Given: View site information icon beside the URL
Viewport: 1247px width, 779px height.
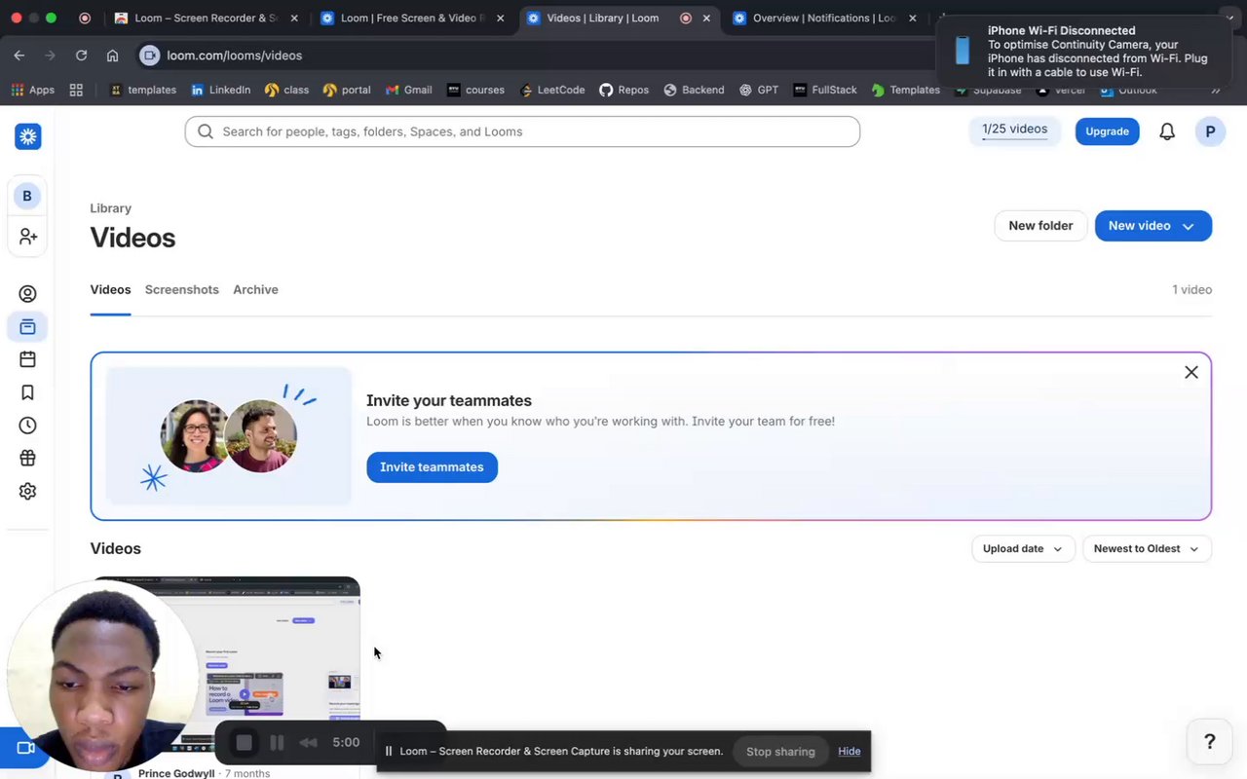Looking at the screenshot, I should point(149,56).
